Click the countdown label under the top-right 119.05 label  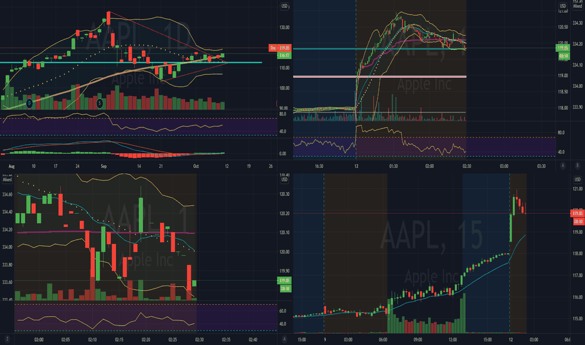point(564,56)
